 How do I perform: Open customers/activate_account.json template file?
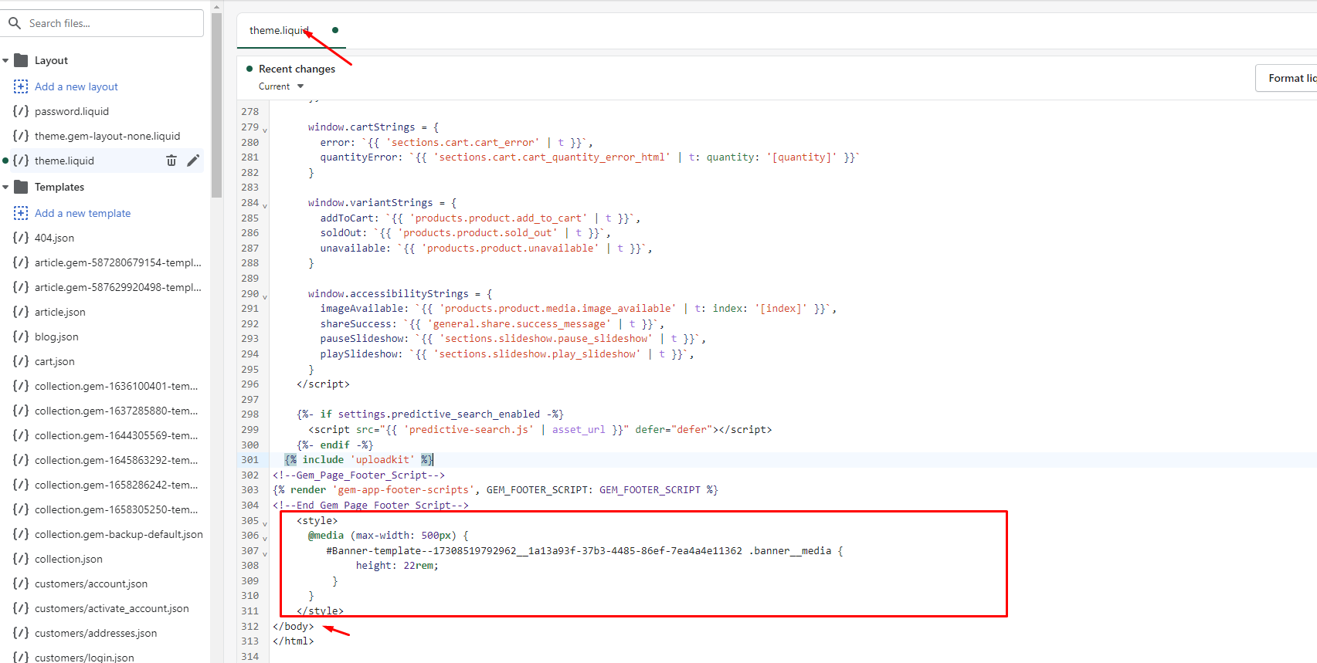tap(112, 608)
